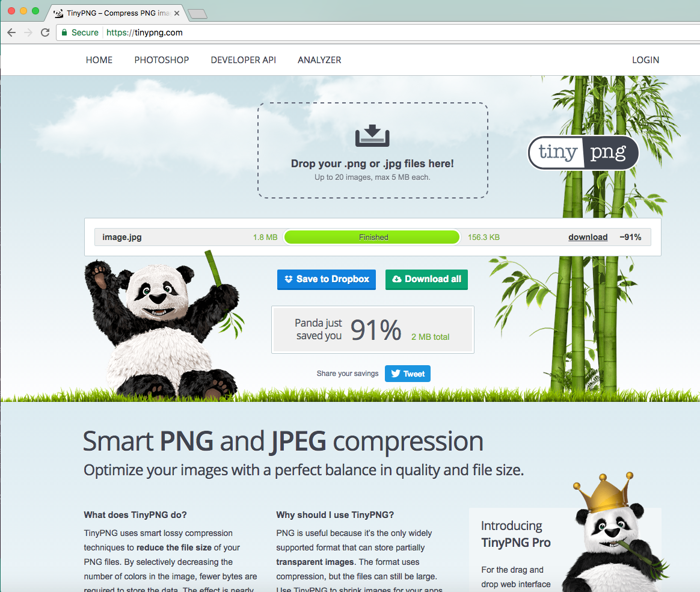Save compressed images to Dropbox
The image size is (700, 592).
[327, 280]
